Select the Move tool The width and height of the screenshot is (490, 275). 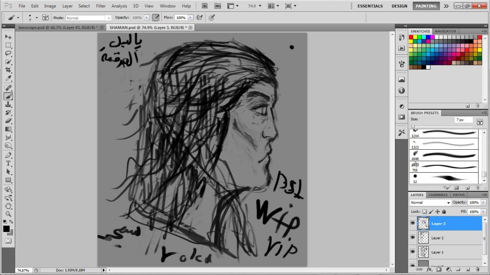point(8,37)
